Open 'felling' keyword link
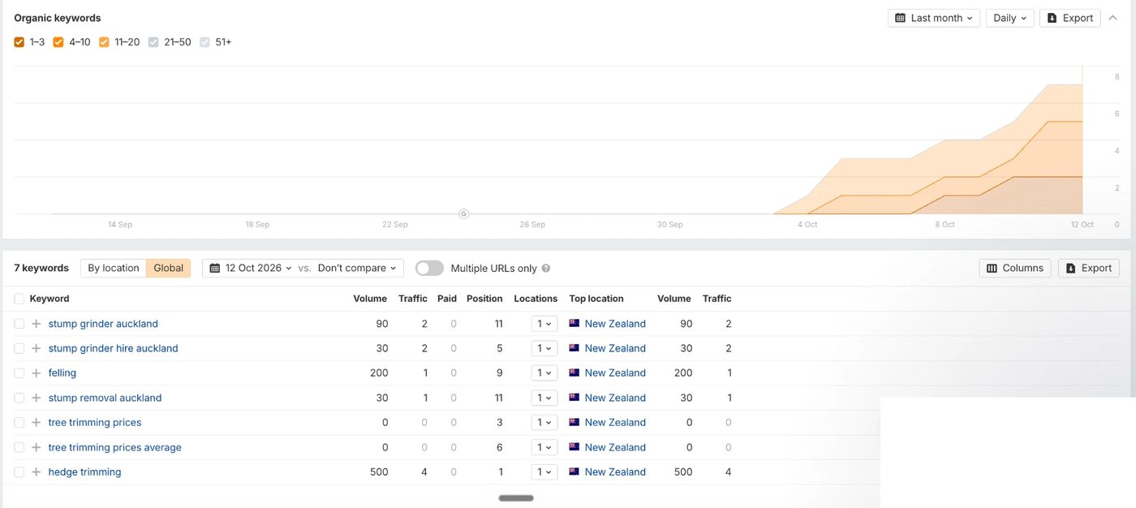This screenshot has height=508, width=1136. coord(62,373)
